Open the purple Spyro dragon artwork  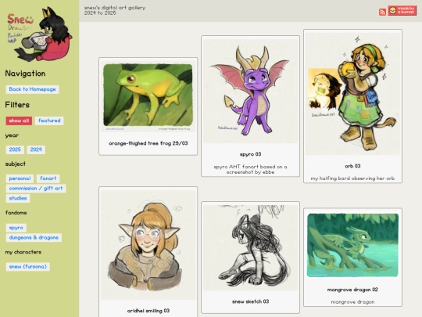point(250,106)
